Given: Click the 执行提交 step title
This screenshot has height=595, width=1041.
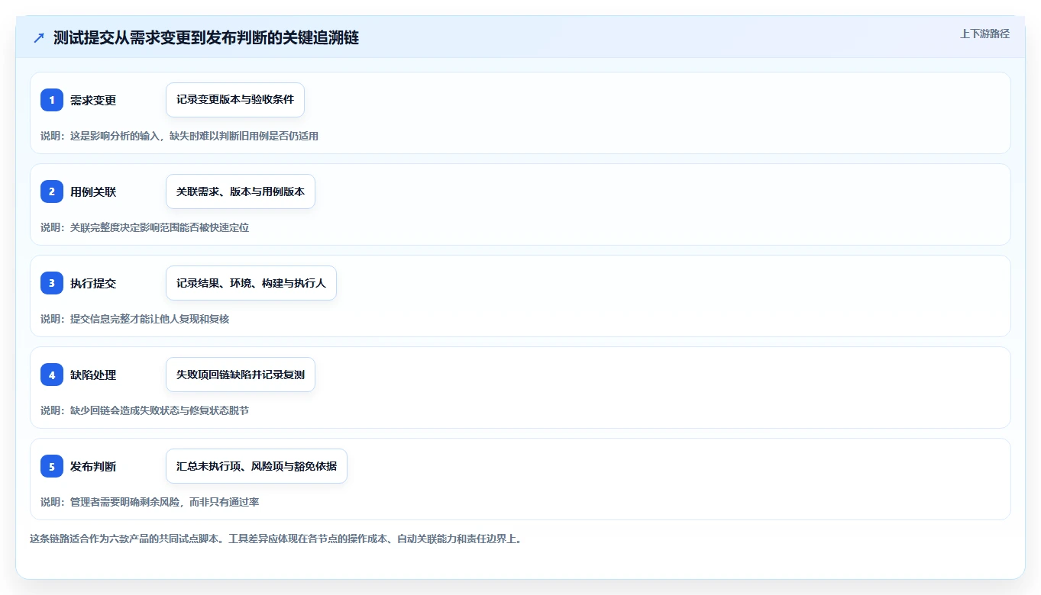Looking at the screenshot, I should pyautogui.click(x=93, y=283).
